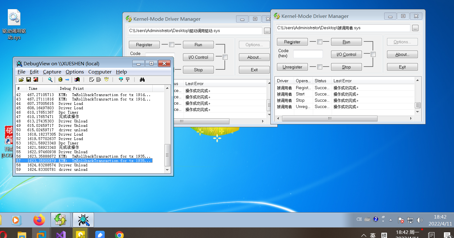Click the Last Error column header in 被调用者 list
The image size is (454, 238).
pos(373,81)
